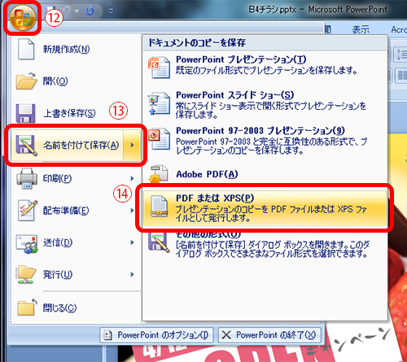Select the new document 新規作成 icon
The height and width of the screenshot is (362, 407).
26,49
